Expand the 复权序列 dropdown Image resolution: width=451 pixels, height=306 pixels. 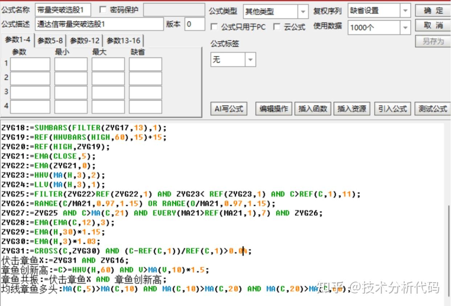coord(406,11)
